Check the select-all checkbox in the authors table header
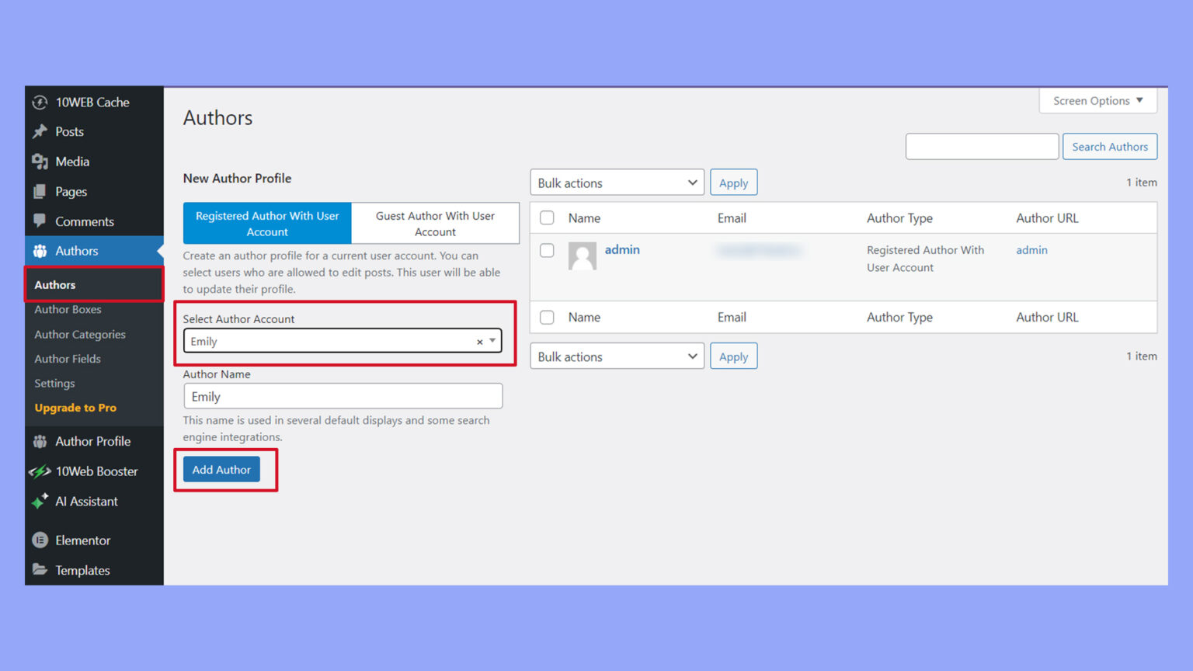 [x=547, y=218]
